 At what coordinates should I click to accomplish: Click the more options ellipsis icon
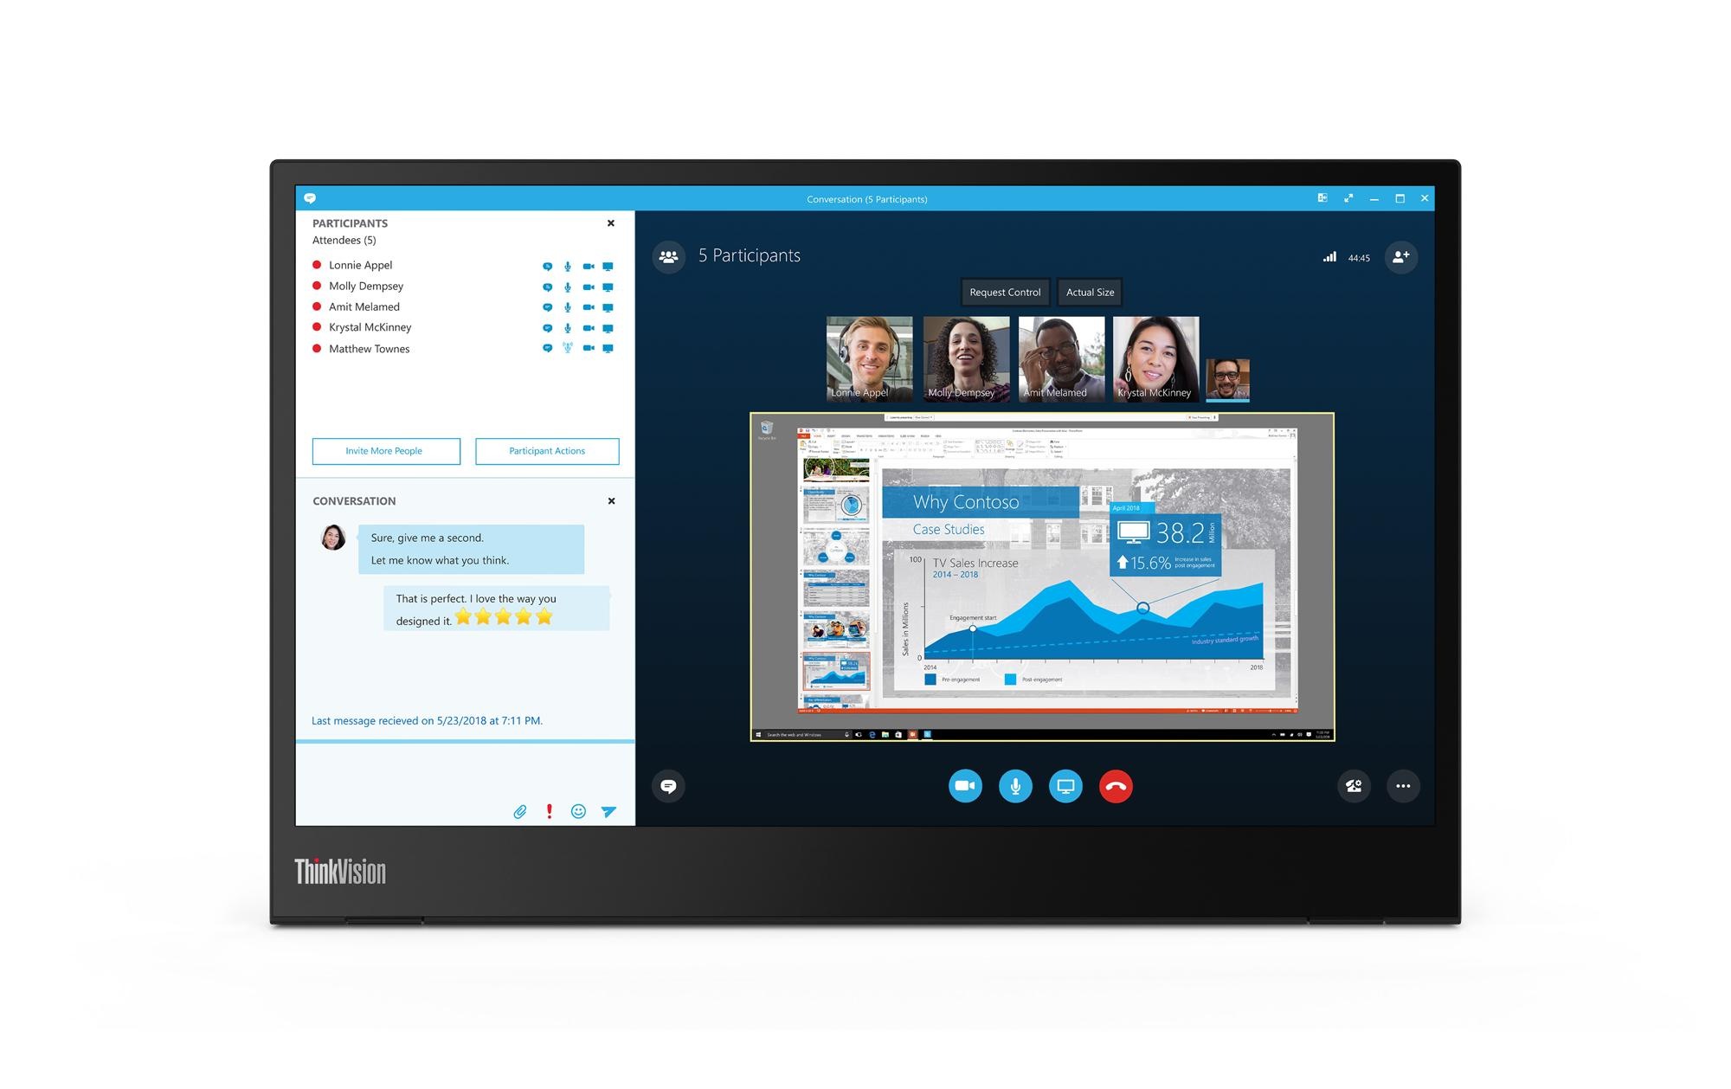tap(1407, 785)
